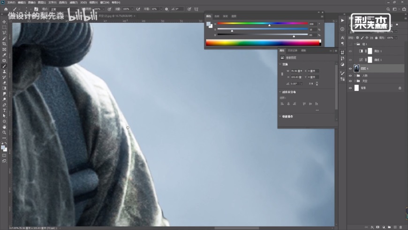Open the 编辑(E) menu
This screenshot has width=408, height=230.
coord(21,2)
